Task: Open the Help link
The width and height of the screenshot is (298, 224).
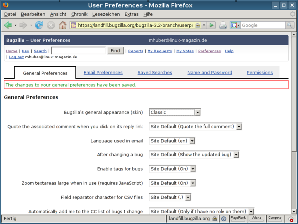Action: click(229, 51)
